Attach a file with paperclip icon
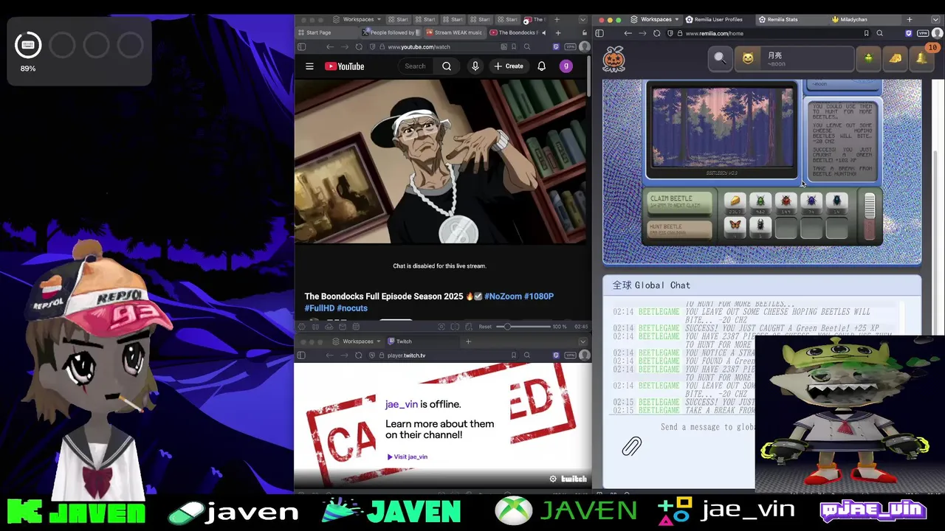 point(631,445)
